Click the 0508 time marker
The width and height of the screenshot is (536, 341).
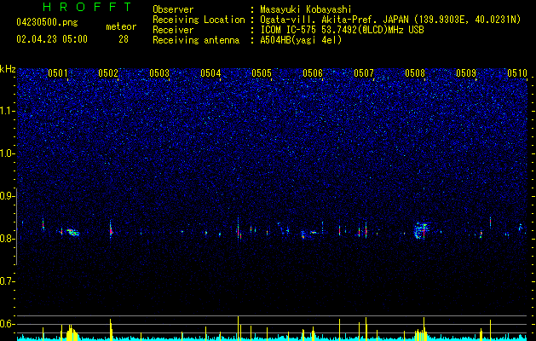pos(415,72)
